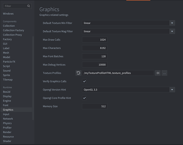Click the Texture Profiles path field

tap(118, 73)
